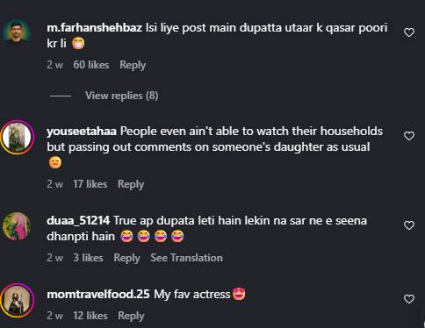Expand View replies (8)
Viewport: 425px width, 328px height.
[122, 96]
